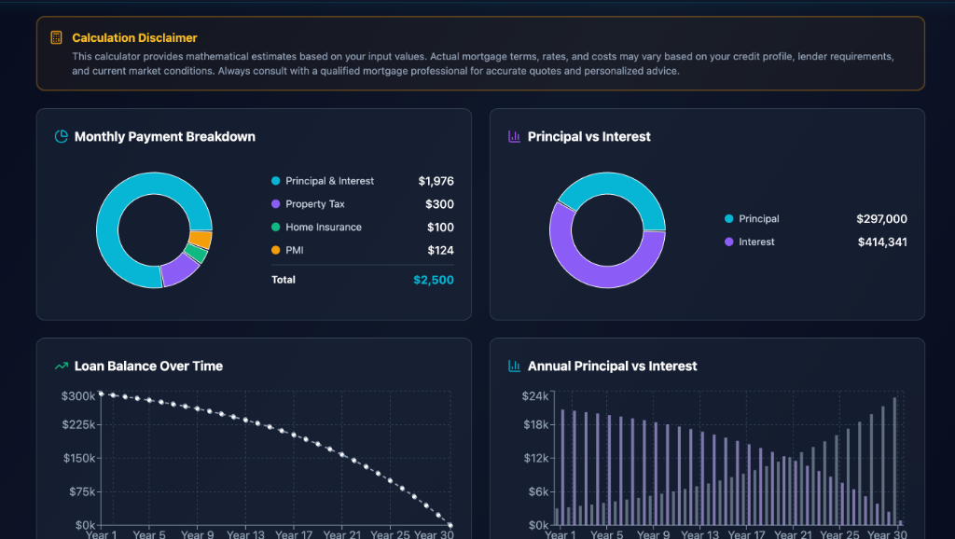Image resolution: width=955 pixels, height=539 pixels.
Task: Click the Loan Balance Over Time title
Action: [x=148, y=366]
